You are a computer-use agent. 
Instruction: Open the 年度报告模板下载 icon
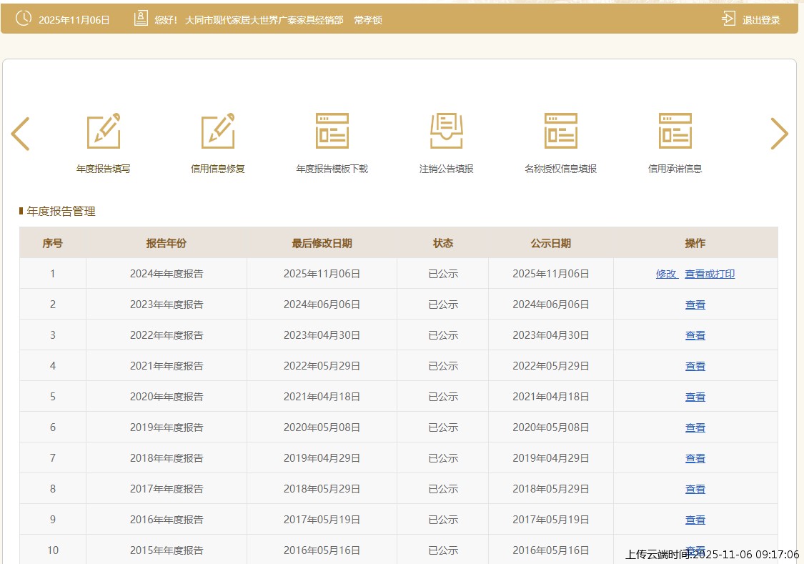click(332, 131)
